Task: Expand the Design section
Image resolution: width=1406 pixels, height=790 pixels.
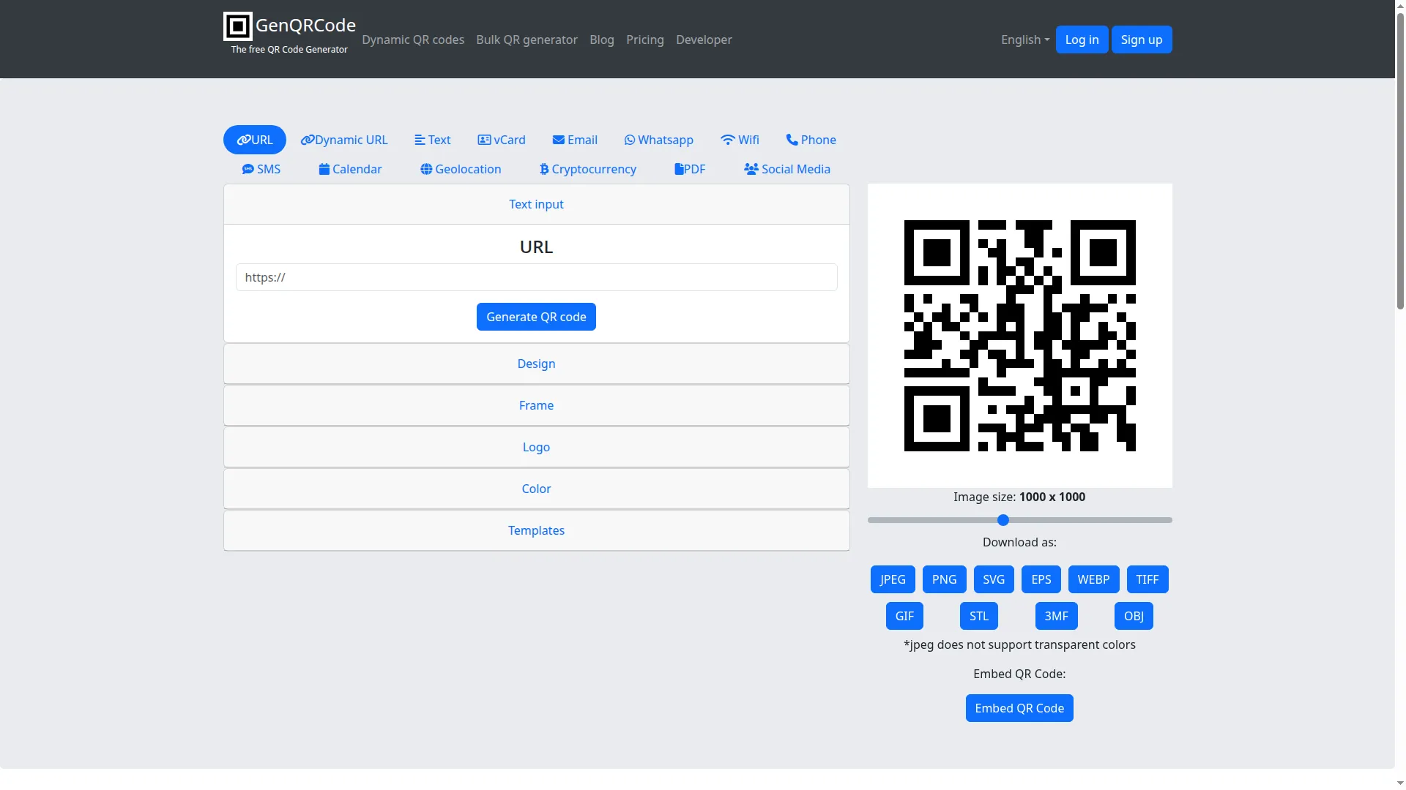Action: click(537, 364)
